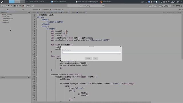Click the record macro icon in the toolbar
This screenshot has height=103, width=183.
pyautogui.click(x=149, y=6)
